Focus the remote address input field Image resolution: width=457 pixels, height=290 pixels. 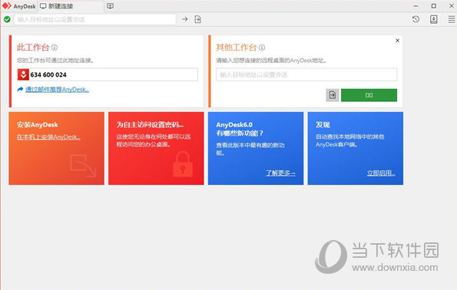point(306,74)
